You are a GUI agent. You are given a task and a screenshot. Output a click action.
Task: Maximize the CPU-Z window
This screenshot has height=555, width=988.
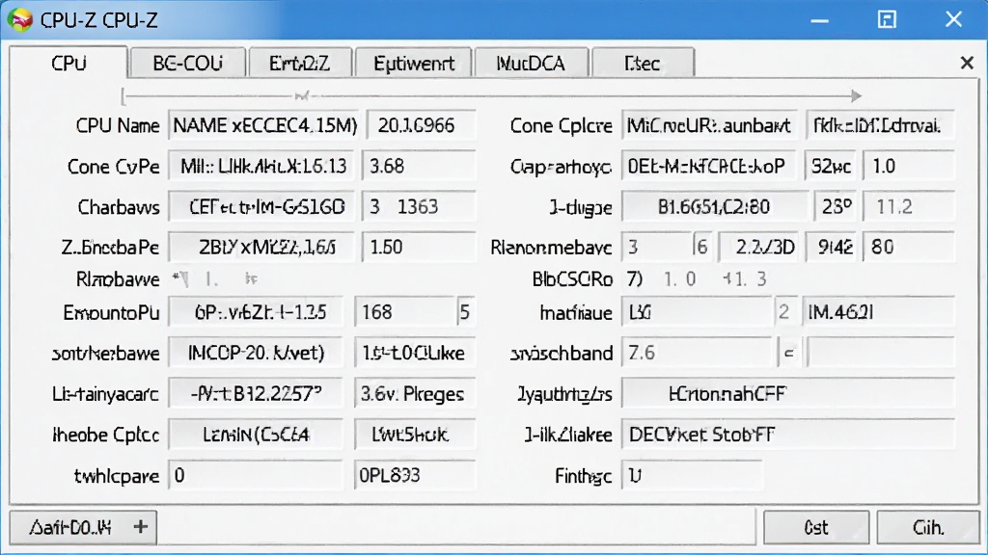click(888, 19)
